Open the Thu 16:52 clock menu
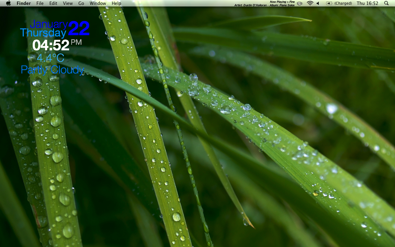395x247 pixels. pyautogui.click(x=368, y=3)
